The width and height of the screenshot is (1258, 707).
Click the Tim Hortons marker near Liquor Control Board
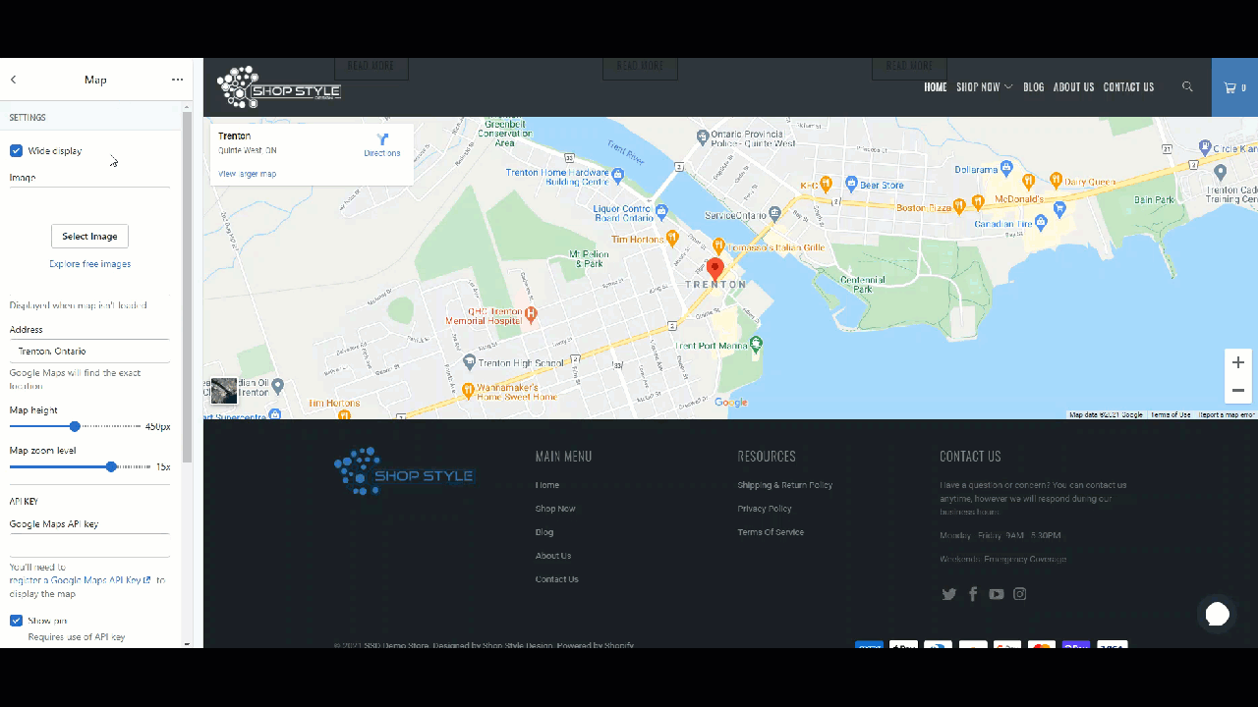(x=672, y=238)
